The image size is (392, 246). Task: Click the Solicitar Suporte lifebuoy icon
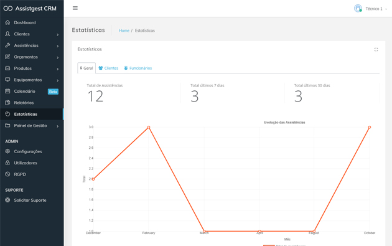(x=7, y=200)
